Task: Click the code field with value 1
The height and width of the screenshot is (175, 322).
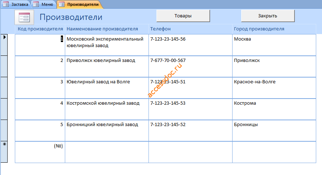Action: (40, 45)
